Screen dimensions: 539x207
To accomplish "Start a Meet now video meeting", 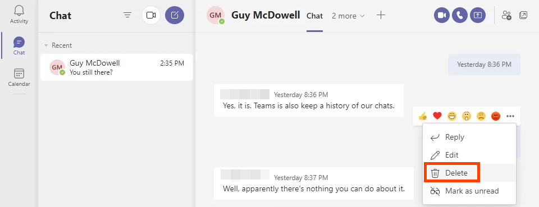I will (x=151, y=15).
